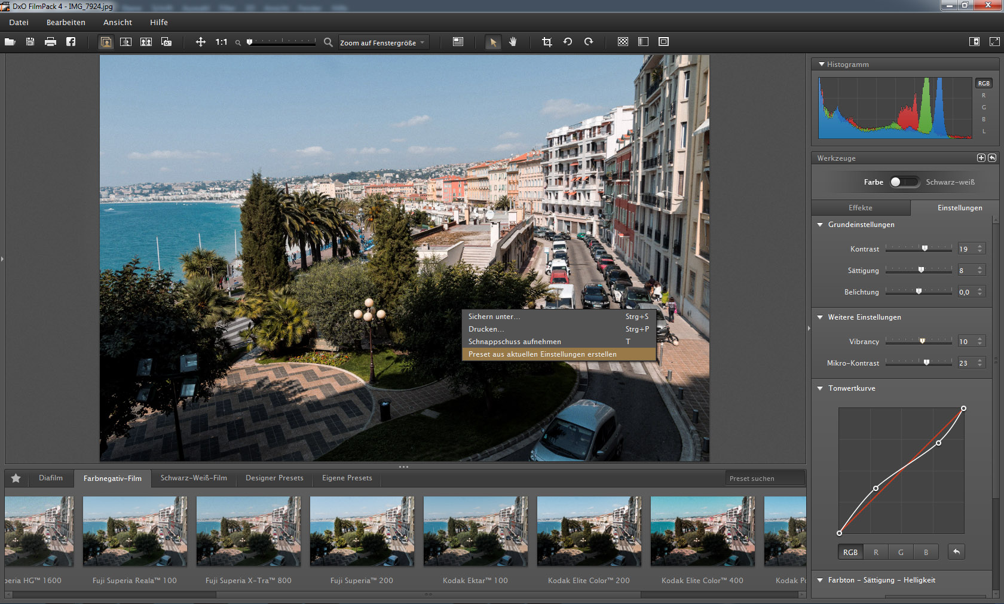
Task: Open the Effekte tab
Action: click(x=861, y=208)
